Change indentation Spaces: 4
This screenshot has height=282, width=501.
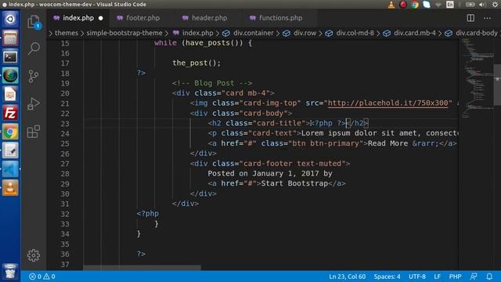387,277
